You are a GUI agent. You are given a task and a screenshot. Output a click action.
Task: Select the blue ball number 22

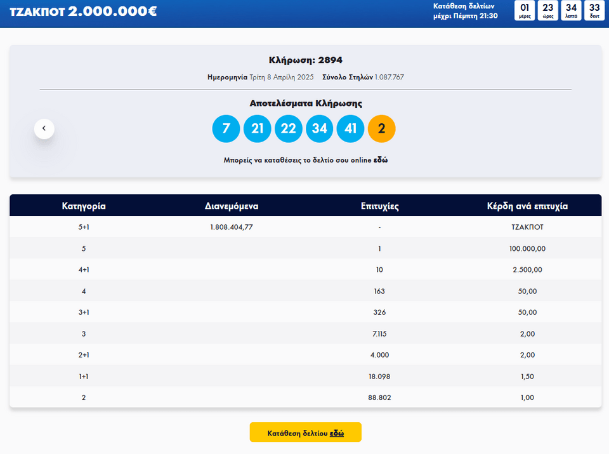click(x=288, y=129)
